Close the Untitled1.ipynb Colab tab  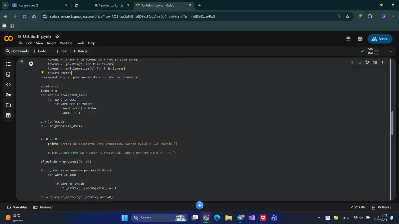point(190,5)
